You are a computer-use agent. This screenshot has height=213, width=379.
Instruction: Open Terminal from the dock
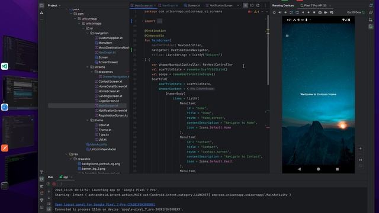pyautogui.click(x=5, y=186)
